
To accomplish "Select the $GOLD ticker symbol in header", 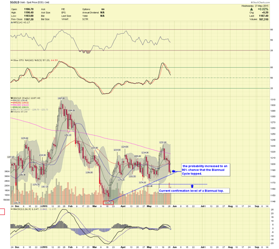I will 15,3.
